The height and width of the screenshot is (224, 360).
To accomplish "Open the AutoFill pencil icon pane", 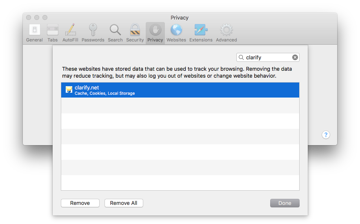I will 70,33.
